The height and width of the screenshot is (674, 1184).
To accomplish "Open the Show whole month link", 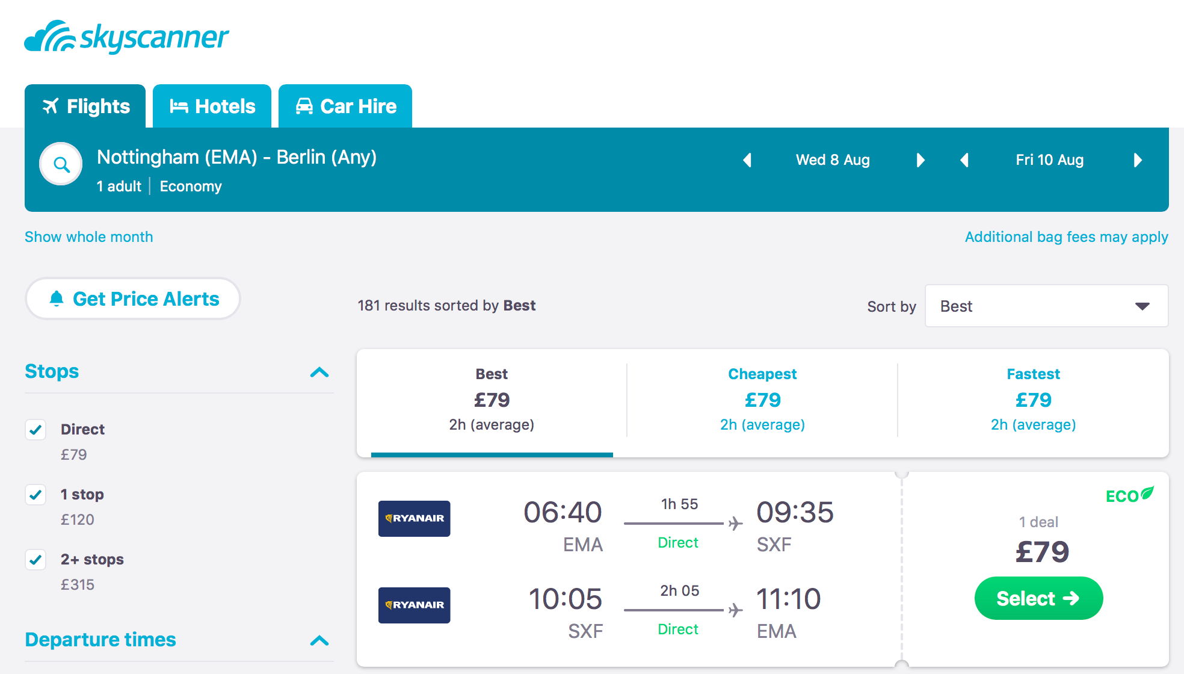I will click(x=89, y=237).
